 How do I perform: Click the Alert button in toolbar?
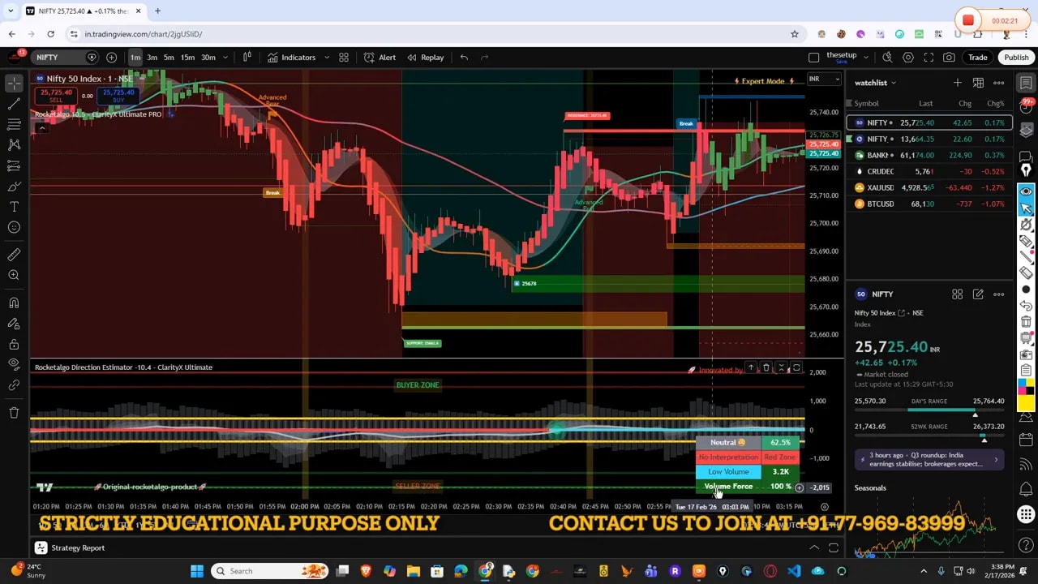coord(380,58)
